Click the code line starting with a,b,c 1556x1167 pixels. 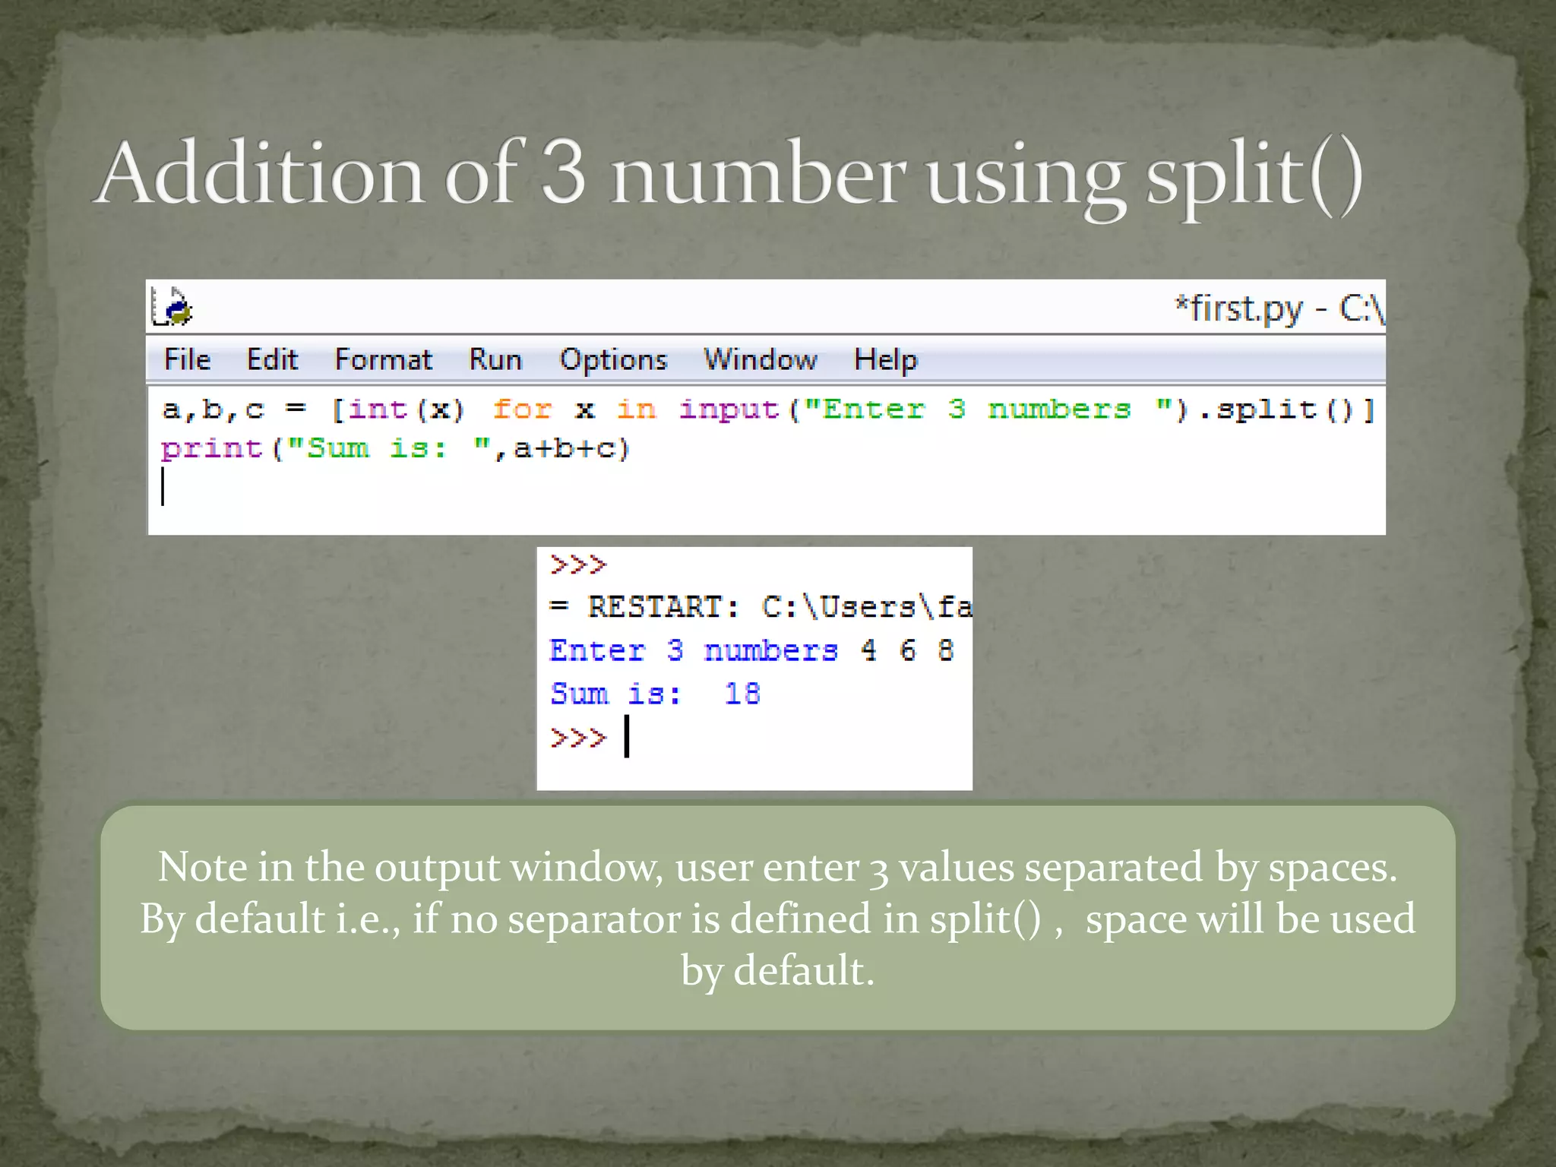click(768, 410)
